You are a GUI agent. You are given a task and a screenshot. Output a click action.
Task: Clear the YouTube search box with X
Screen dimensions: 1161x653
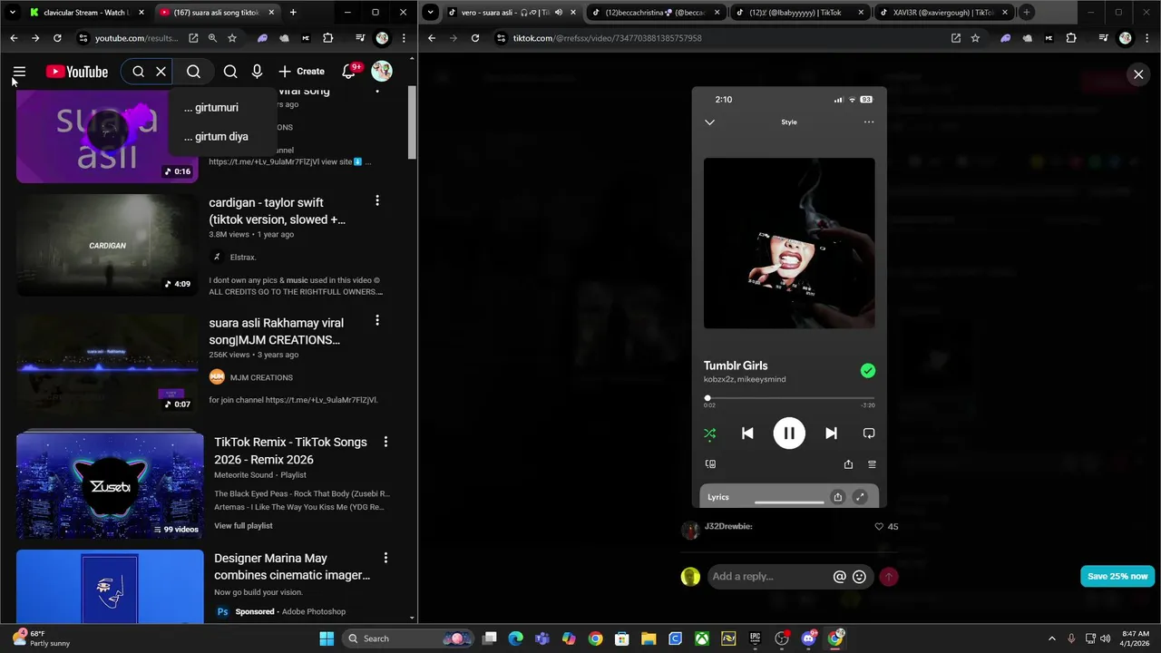pos(161,72)
